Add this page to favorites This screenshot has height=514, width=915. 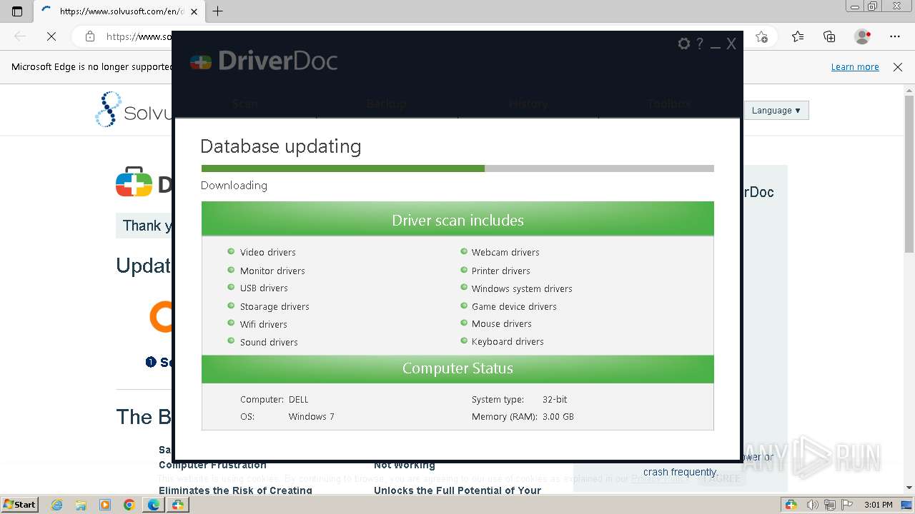point(761,36)
